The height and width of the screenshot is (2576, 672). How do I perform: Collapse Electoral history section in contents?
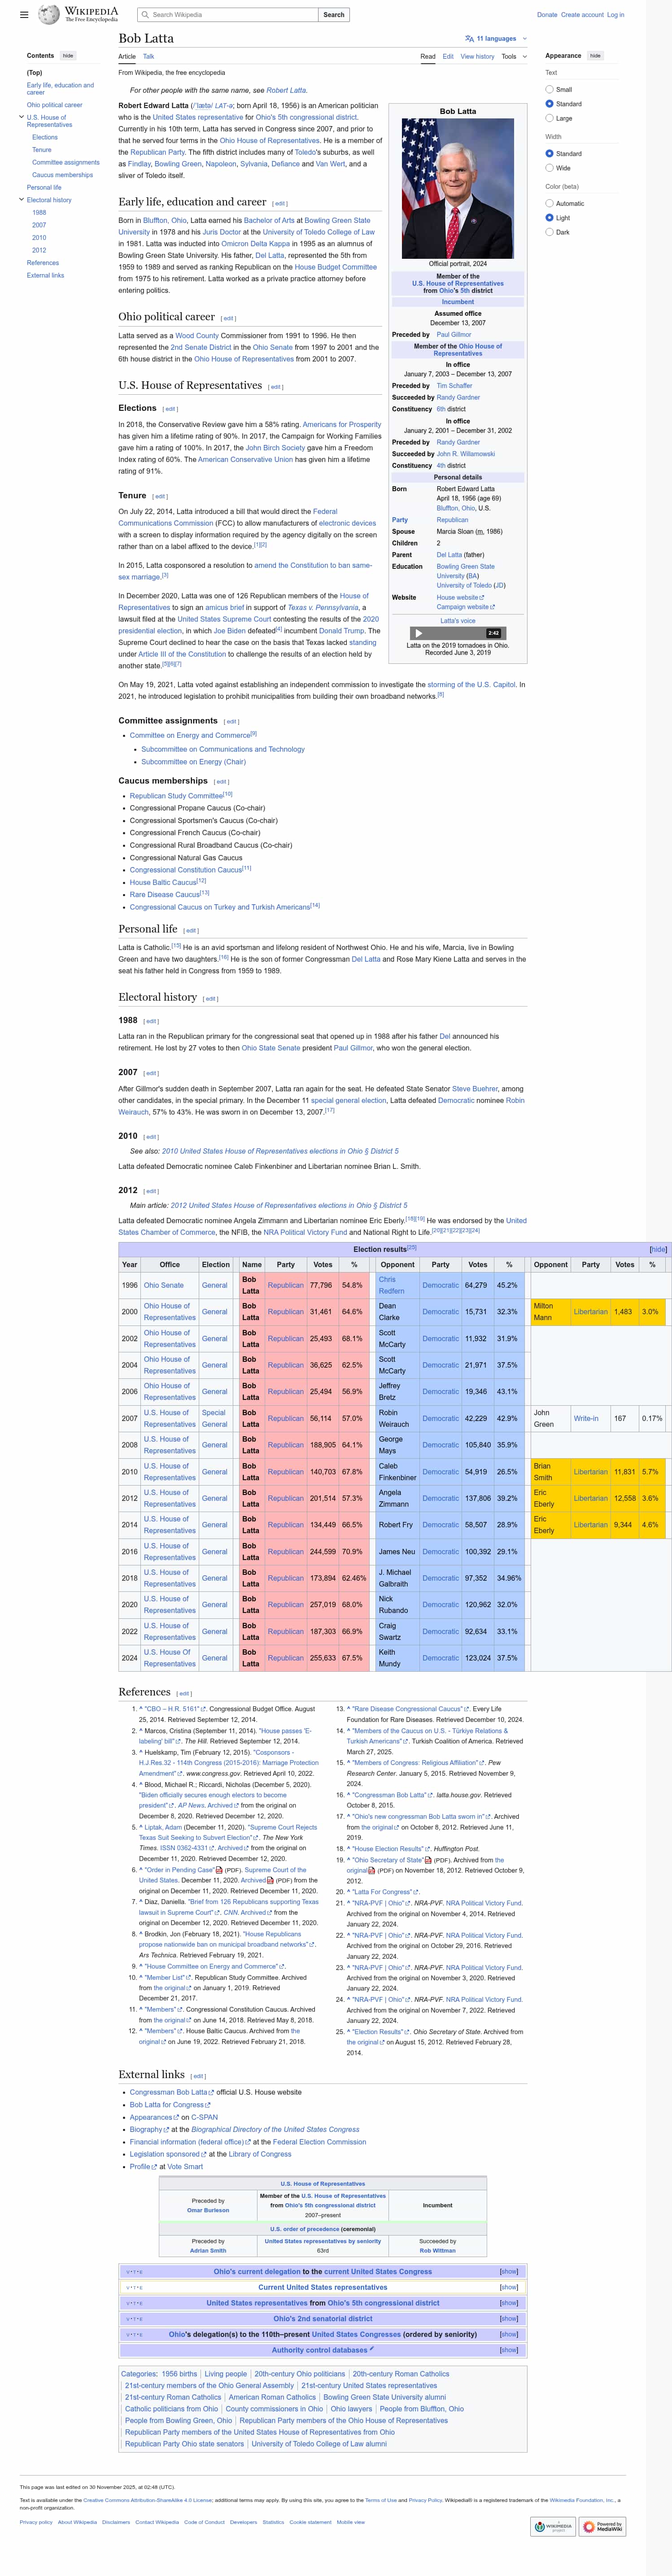click(21, 200)
